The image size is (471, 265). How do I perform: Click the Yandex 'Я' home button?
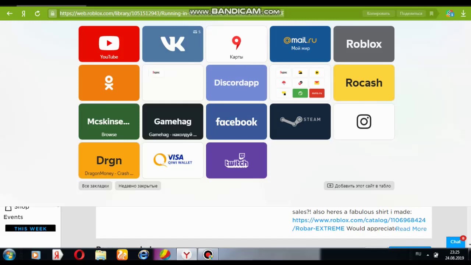point(24,14)
